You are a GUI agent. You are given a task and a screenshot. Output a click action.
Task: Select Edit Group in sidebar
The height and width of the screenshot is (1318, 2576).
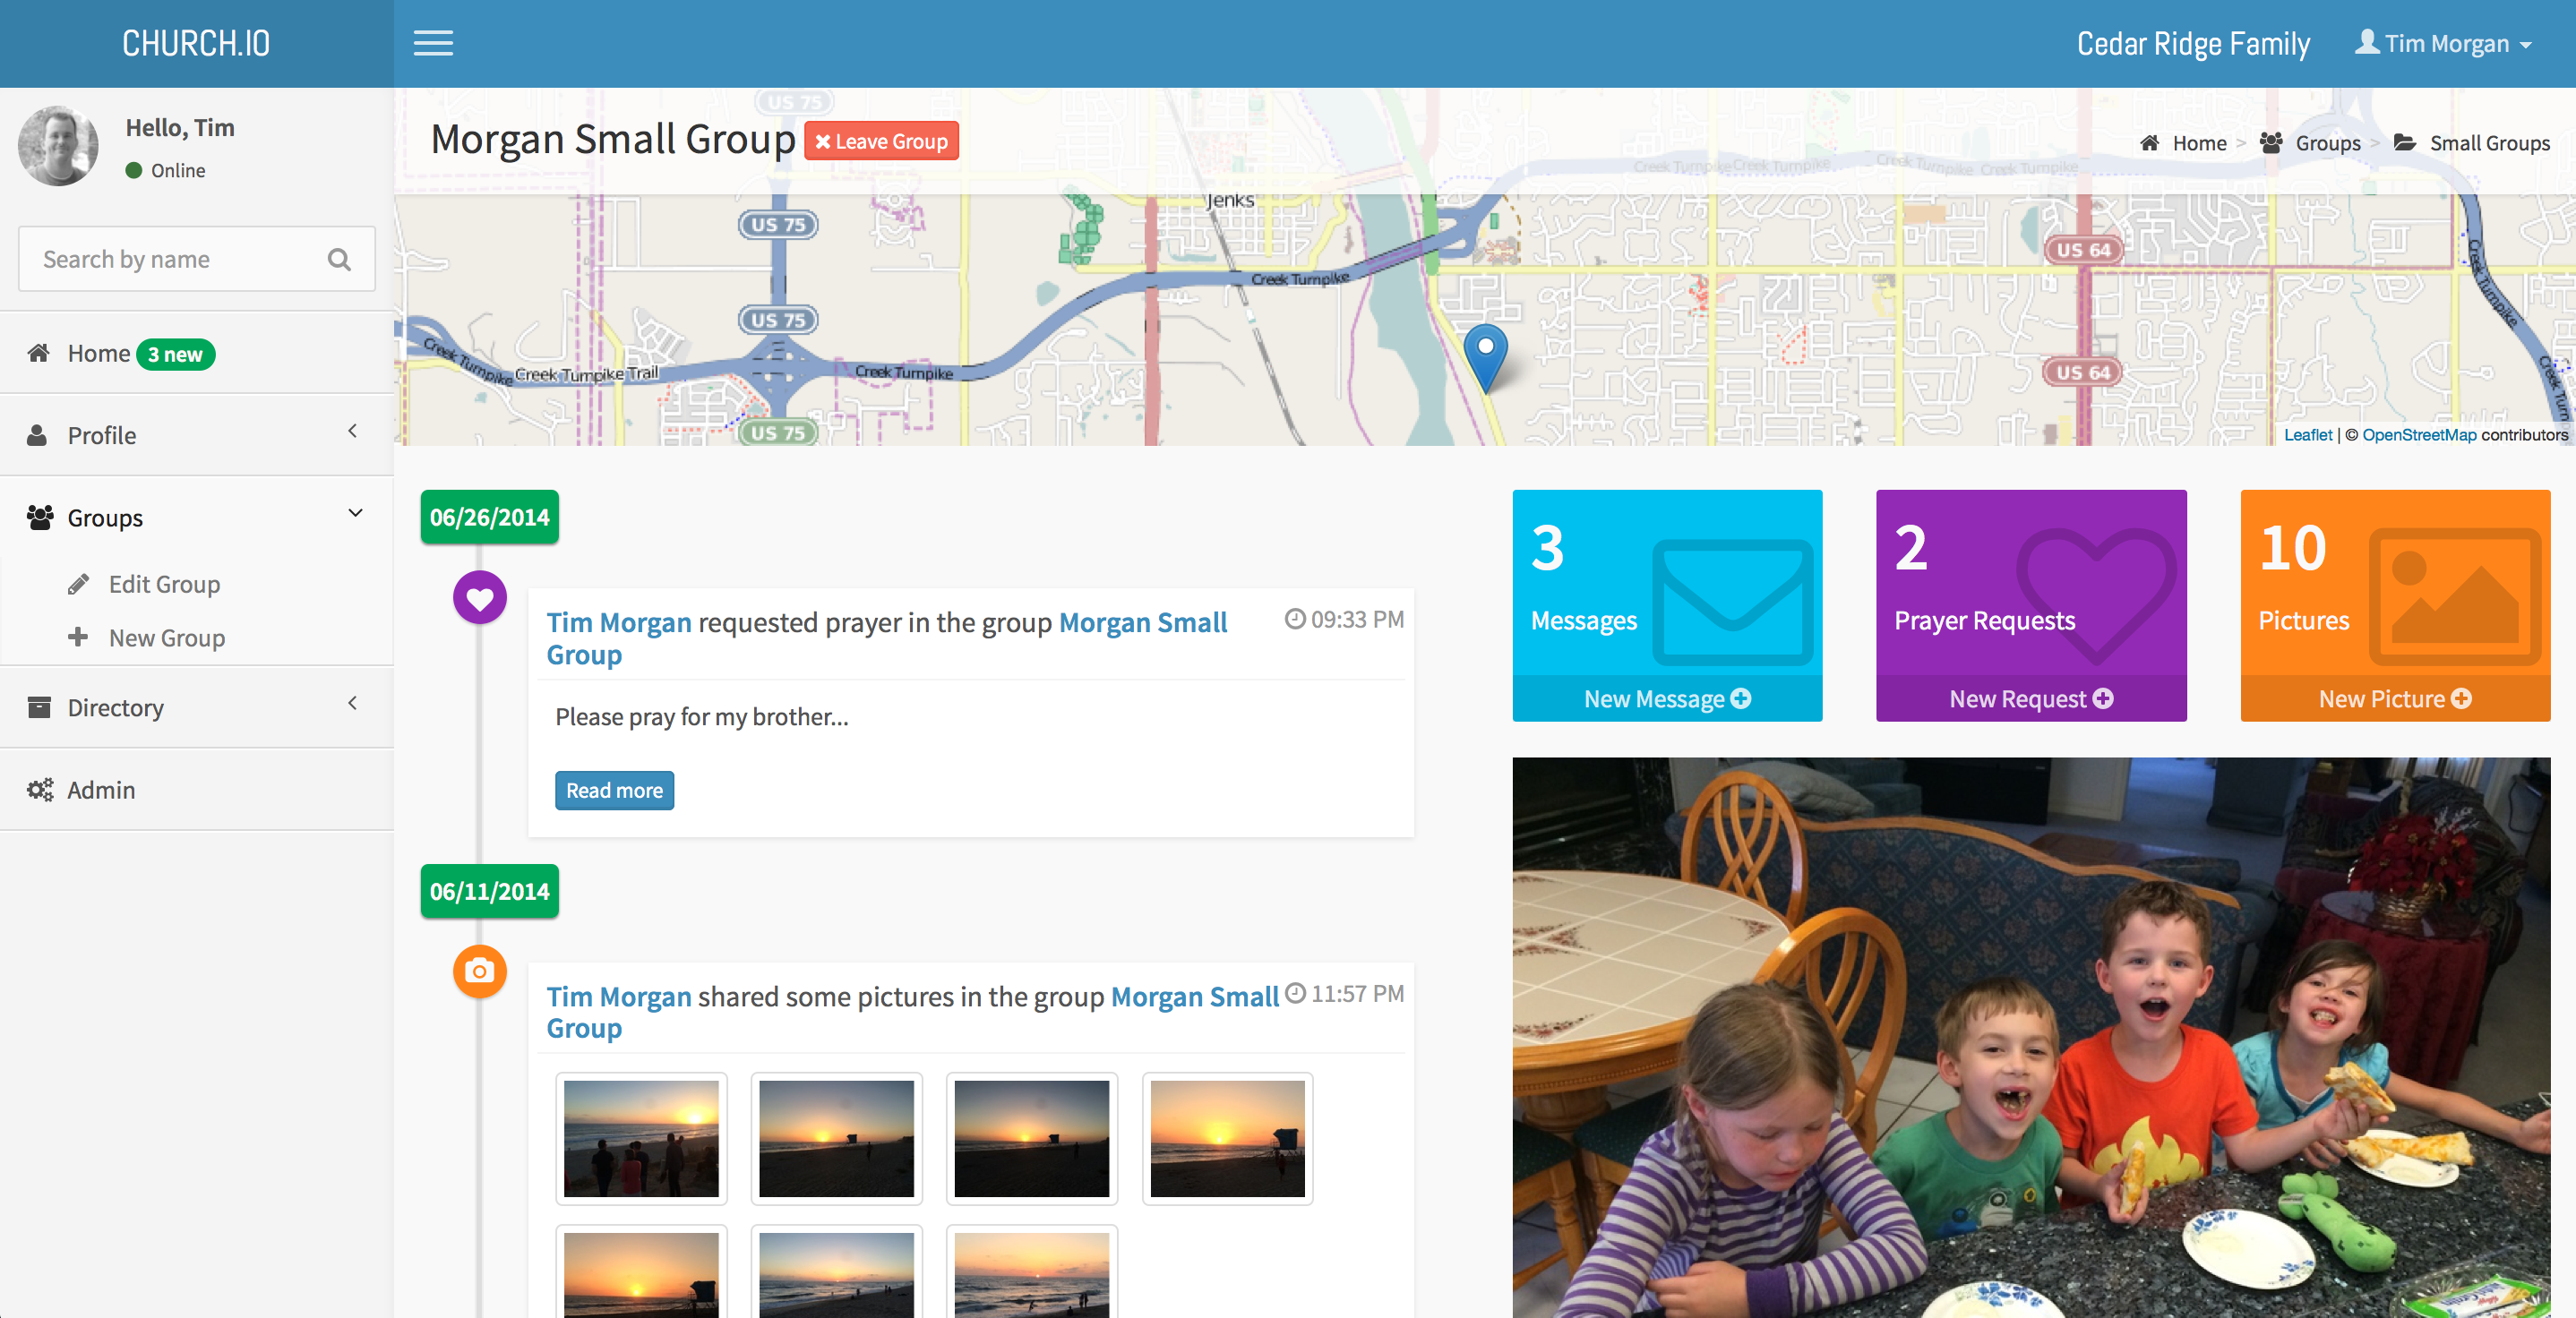pyautogui.click(x=164, y=584)
